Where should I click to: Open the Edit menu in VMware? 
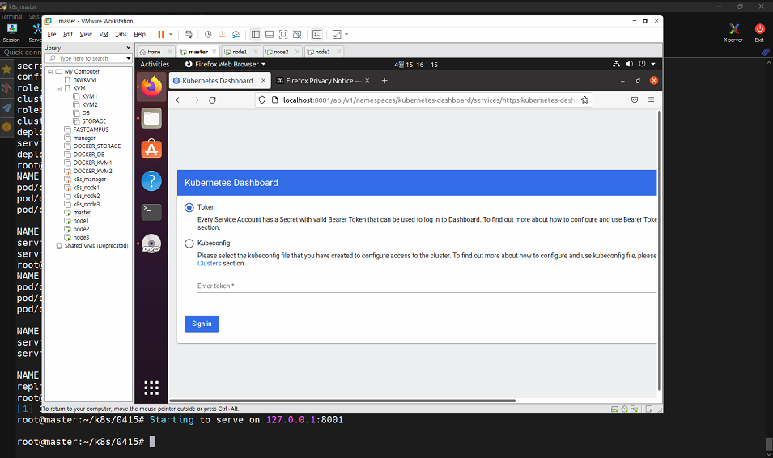pyautogui.click(x=68, y=35)
